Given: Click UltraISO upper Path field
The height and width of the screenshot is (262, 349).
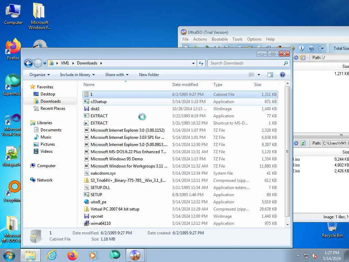Looking at the screenshot, I should click(x=336, y=58).
